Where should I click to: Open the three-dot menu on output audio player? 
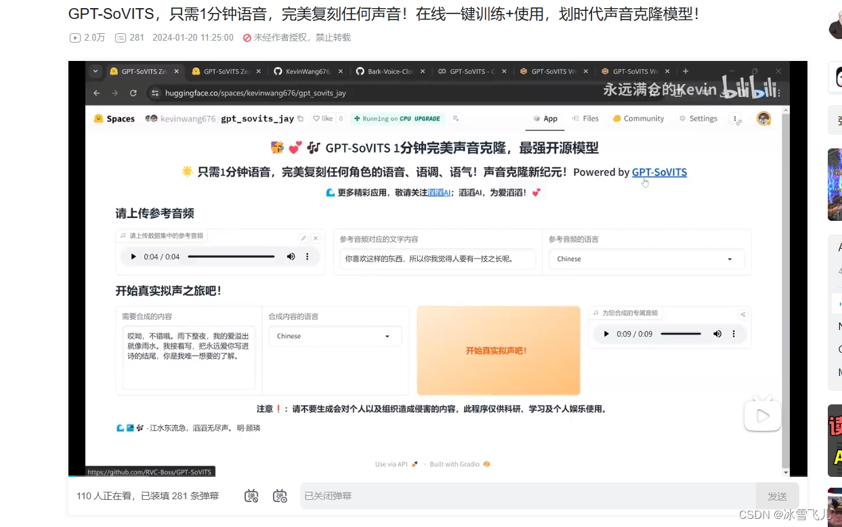coord(734,333)
